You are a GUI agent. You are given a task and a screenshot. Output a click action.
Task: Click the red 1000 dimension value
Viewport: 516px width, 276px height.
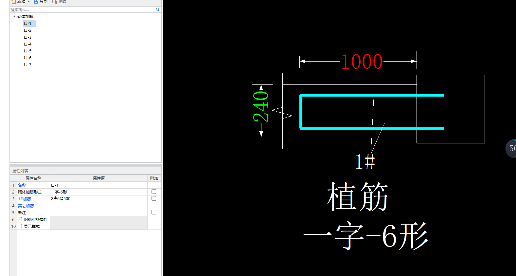click(362, 62)
